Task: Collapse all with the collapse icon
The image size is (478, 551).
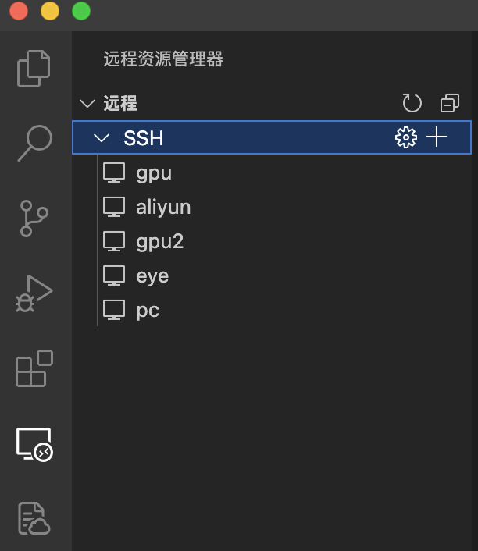Action: click(x=450, y=103)
